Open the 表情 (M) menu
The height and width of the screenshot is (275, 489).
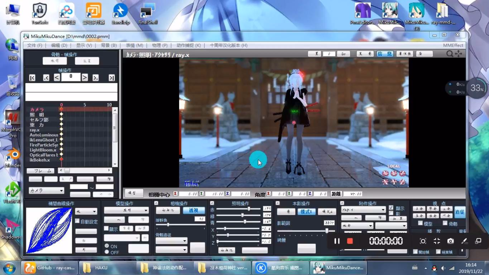(x=134, y=45)
